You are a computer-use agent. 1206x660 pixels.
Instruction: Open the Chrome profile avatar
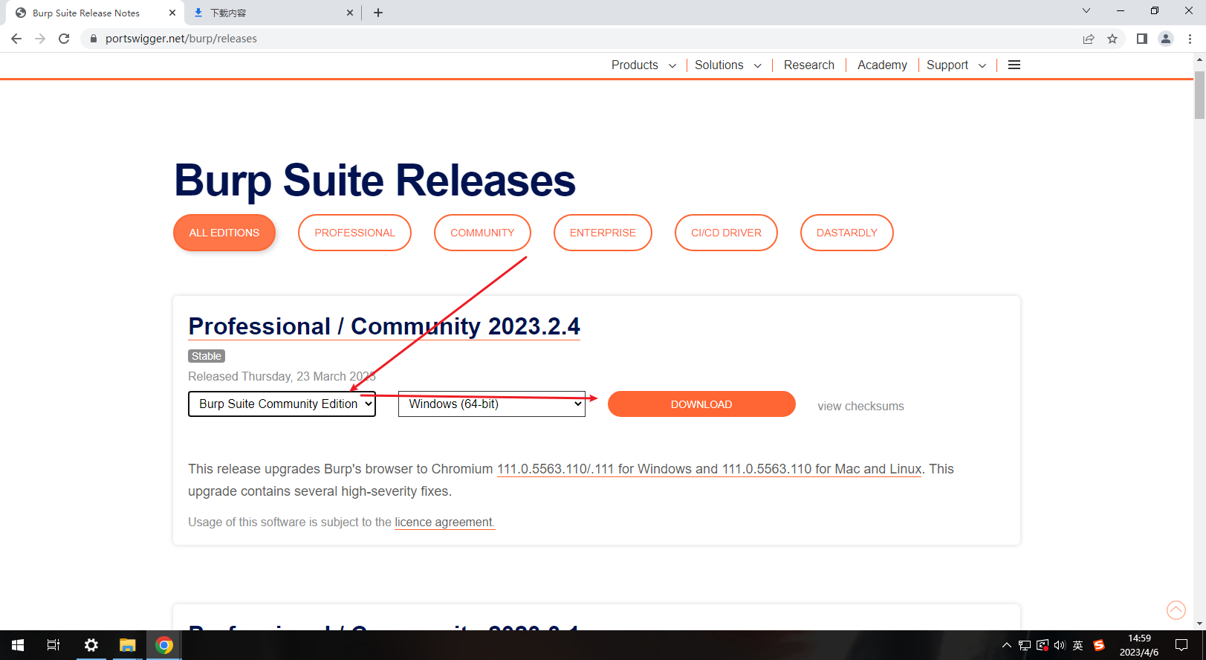click(x=1166, y=39)
